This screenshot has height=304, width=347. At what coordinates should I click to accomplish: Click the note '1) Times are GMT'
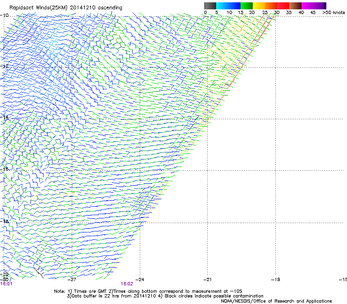click(x=88, y=291)
